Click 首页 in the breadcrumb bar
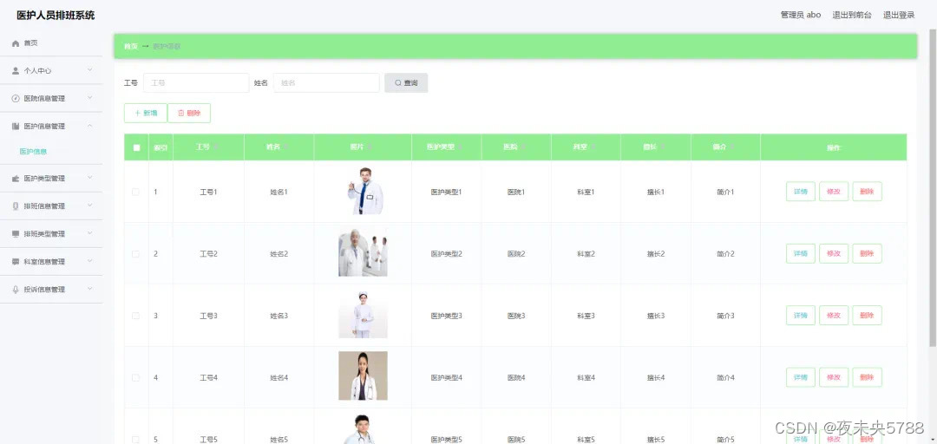The height and width of the screenshot is (444, 937). pyautogui.click(x=130, y=46)
